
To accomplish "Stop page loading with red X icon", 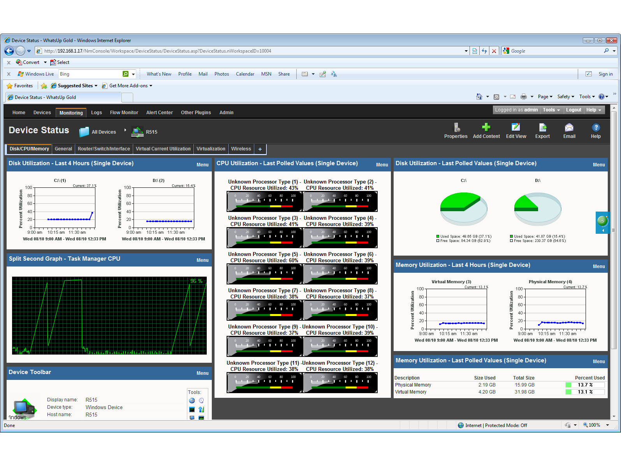I will (x=494, y=51).
